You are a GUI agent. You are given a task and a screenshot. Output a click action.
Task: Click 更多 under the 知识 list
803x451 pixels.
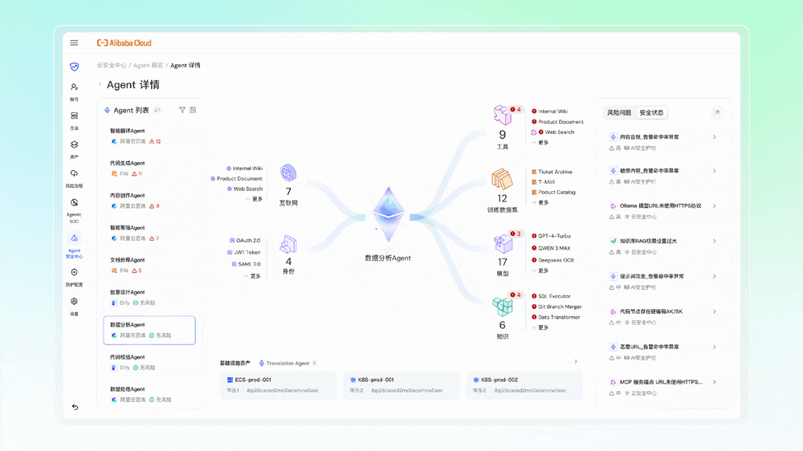(544, 327)
